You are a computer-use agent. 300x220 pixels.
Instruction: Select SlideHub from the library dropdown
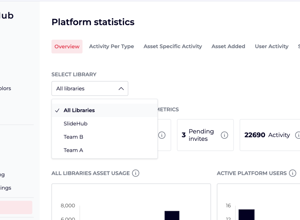pos(76,124)
